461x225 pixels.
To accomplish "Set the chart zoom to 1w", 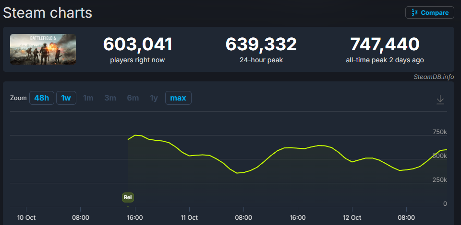I will click(66, 98).
